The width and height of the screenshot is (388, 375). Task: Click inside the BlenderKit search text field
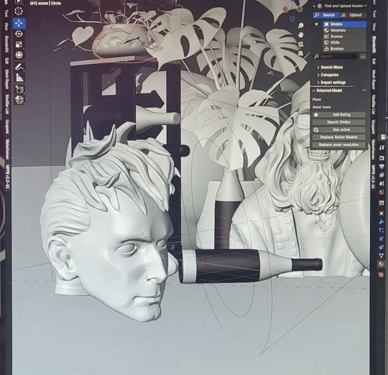point(338,57)
